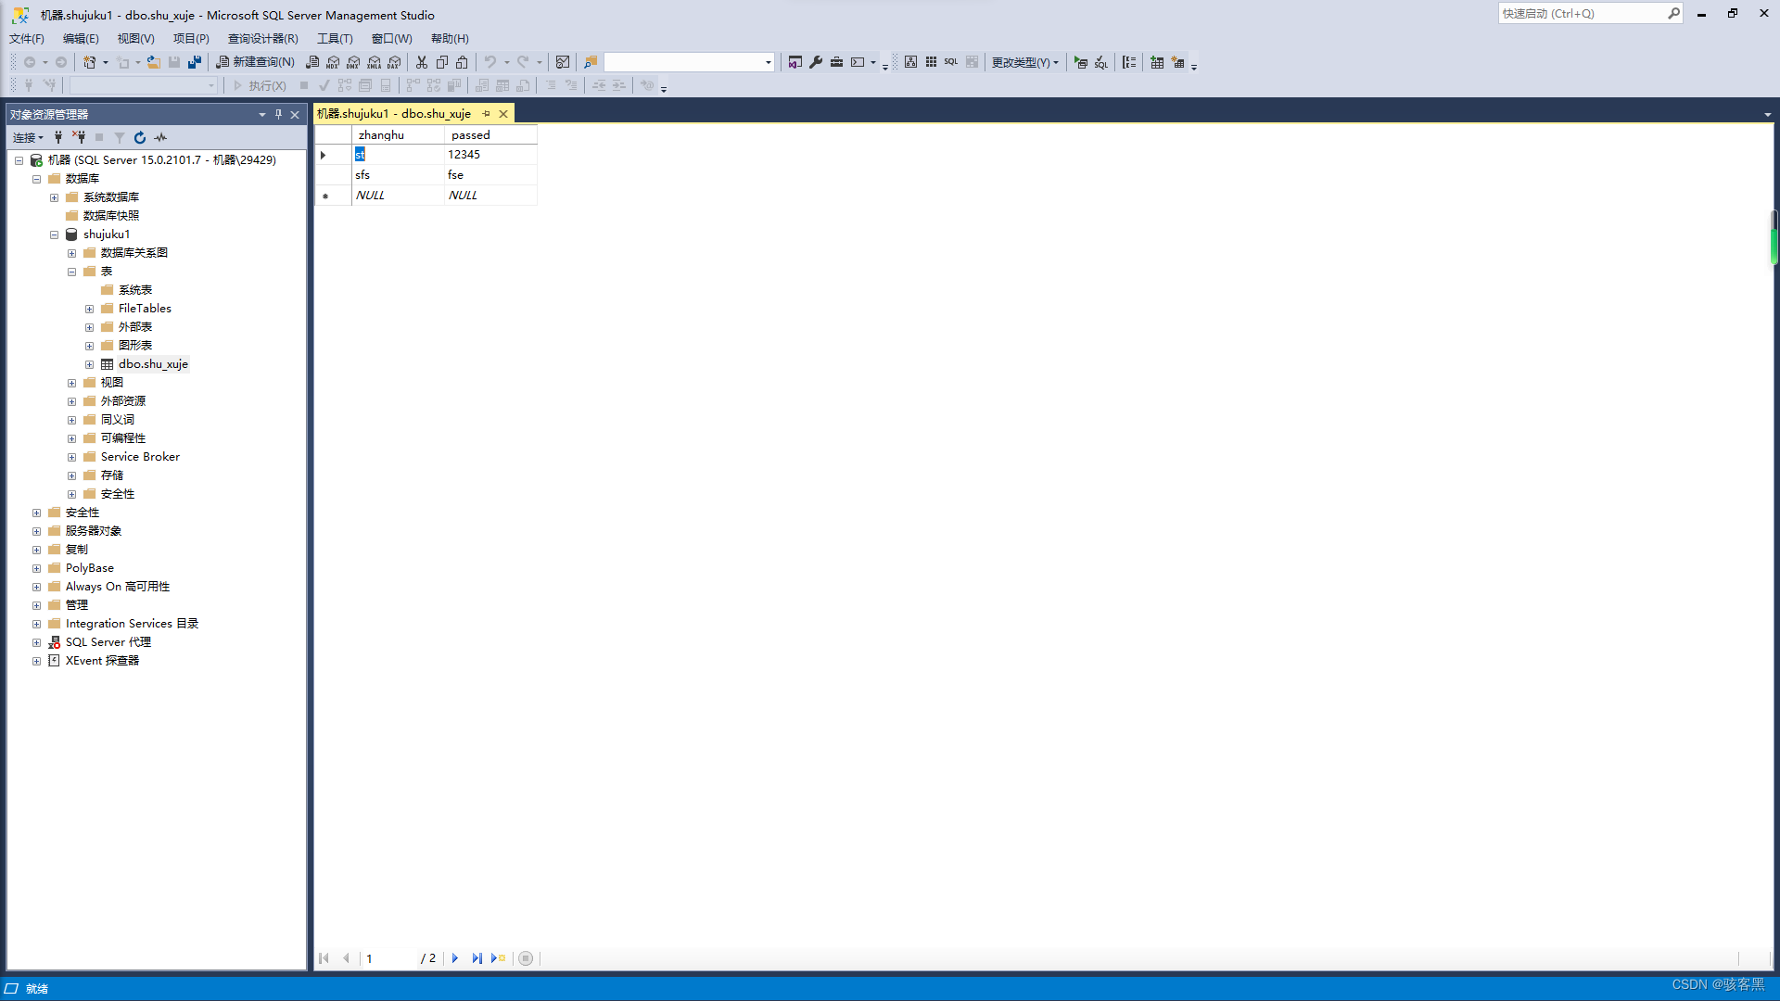
Task: Click the Verify SQL syntax icon
Action: pyautogui.click(x=1100, y=62)
